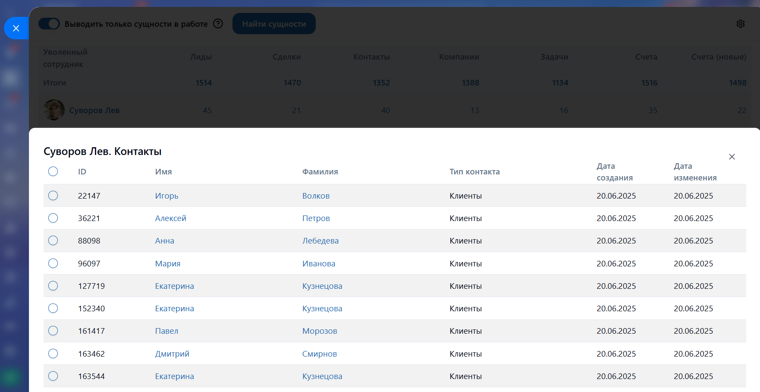Click the Алексей name link
Image resolution: width=760 pixels, height=392 pixels.
coord(171,218)
